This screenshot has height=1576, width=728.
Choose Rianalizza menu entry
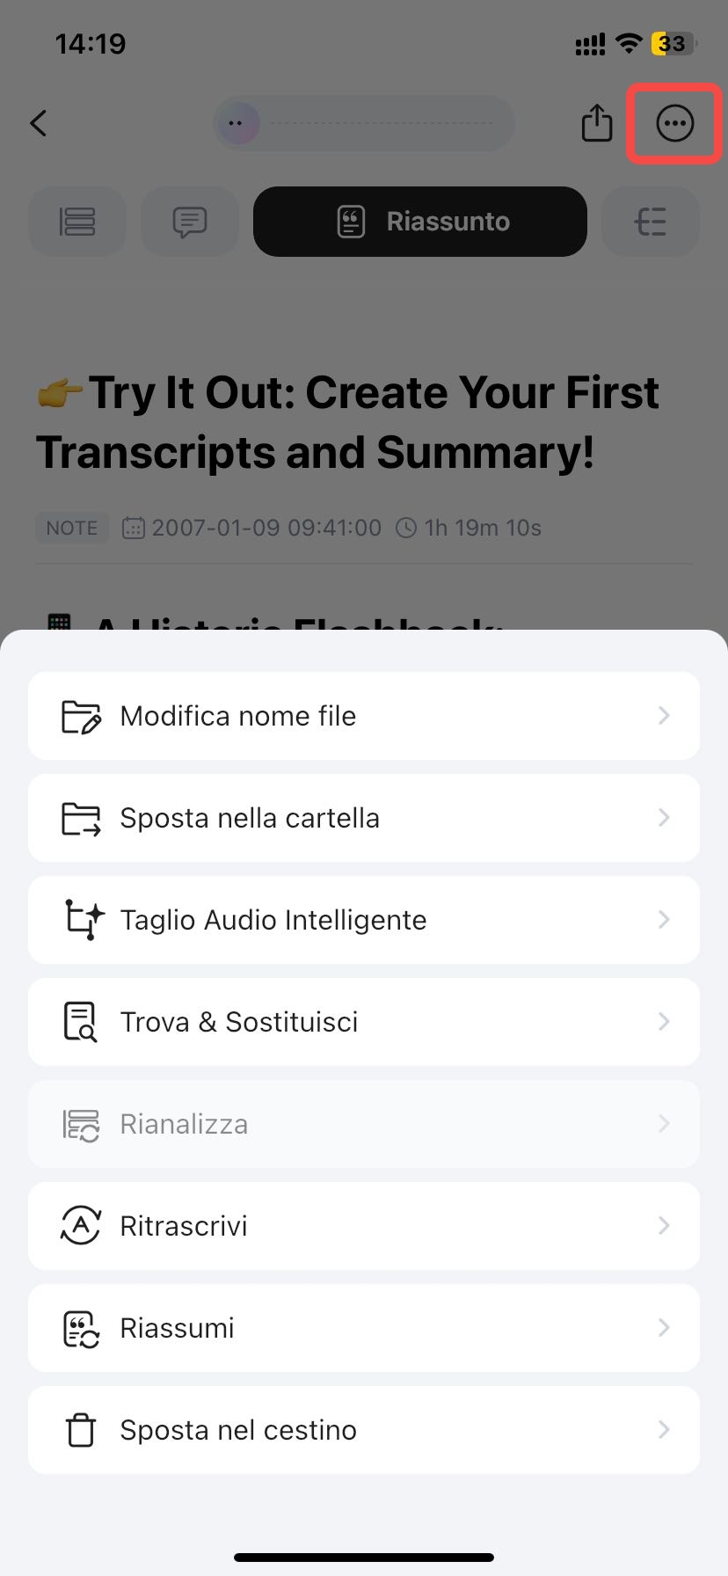point(364,1124)
